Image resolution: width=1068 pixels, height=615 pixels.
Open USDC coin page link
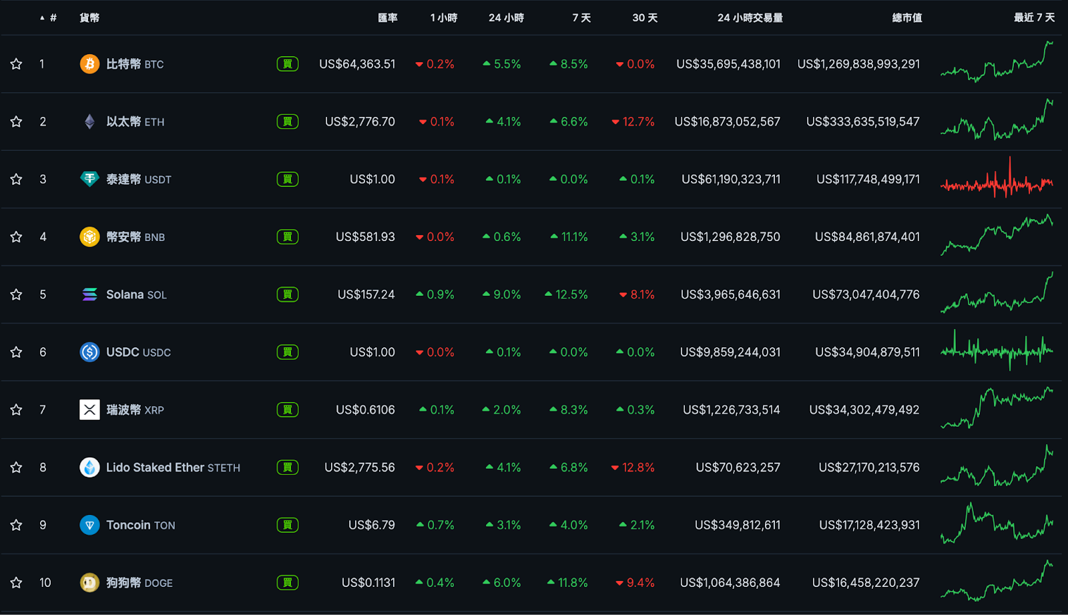[x=138, y=352]
